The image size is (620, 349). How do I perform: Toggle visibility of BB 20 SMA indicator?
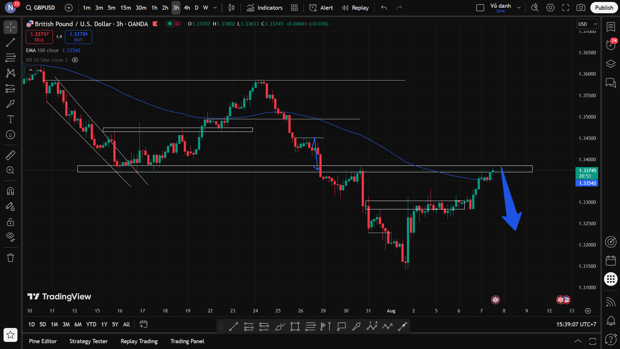tap(75, 60)
